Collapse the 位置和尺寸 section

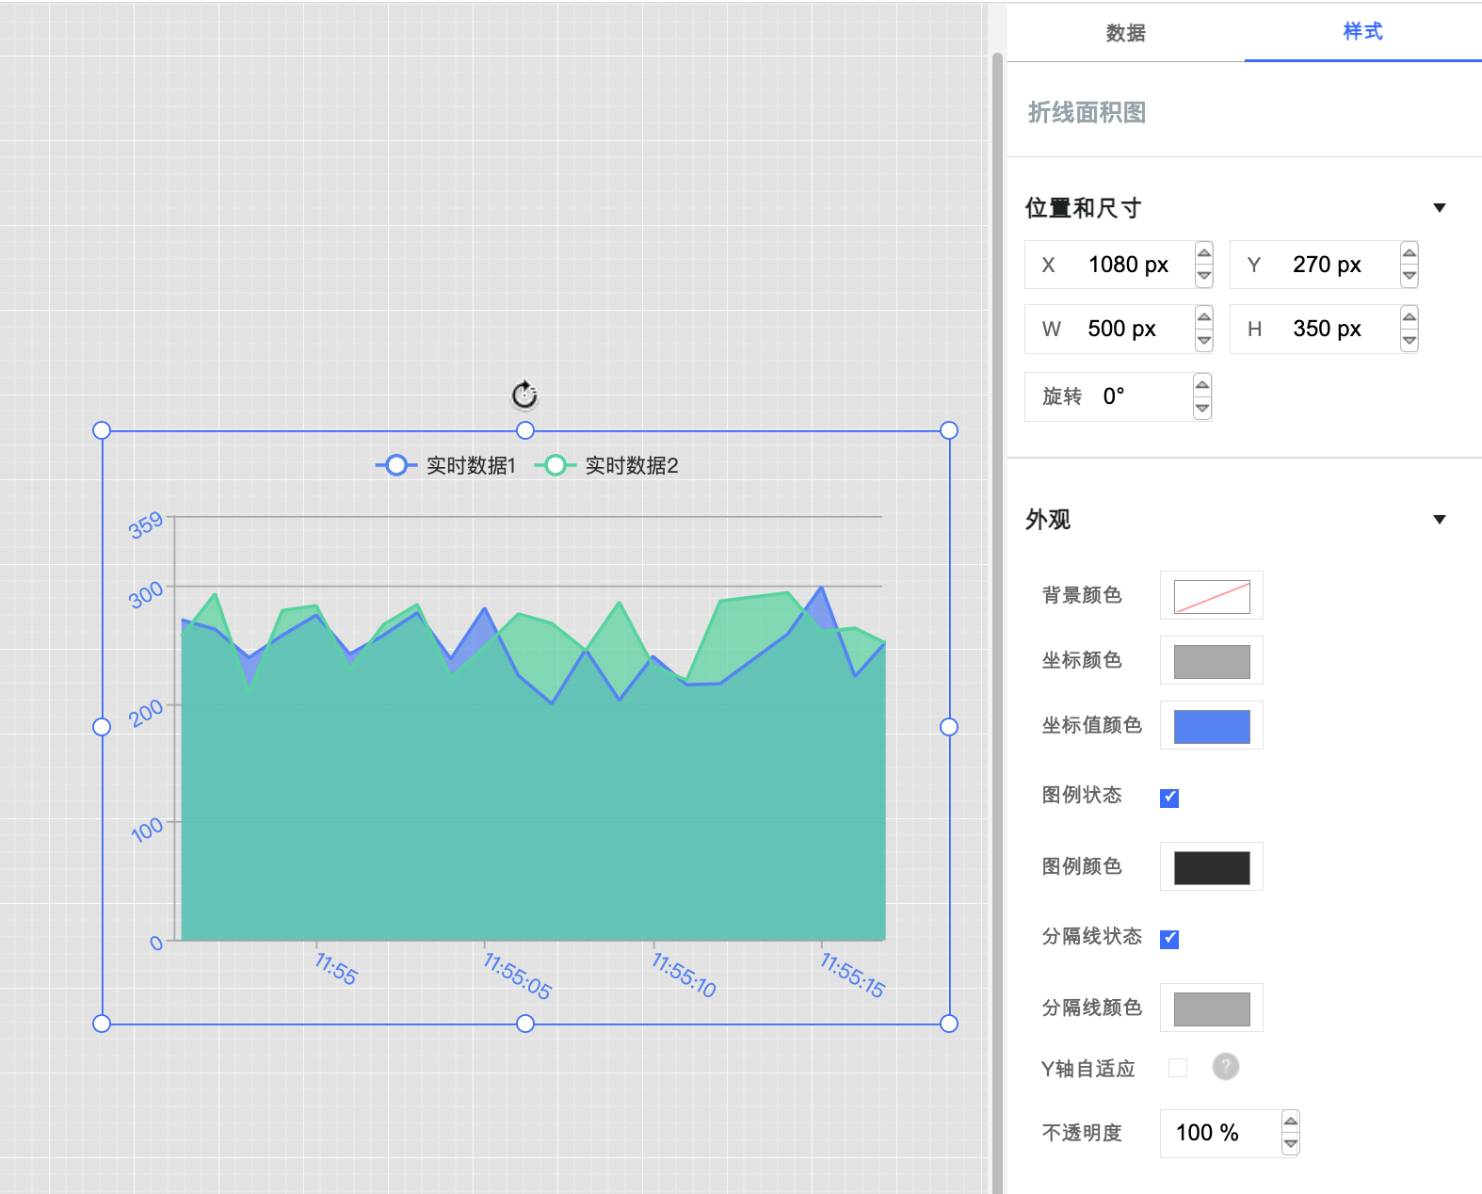1440,208
